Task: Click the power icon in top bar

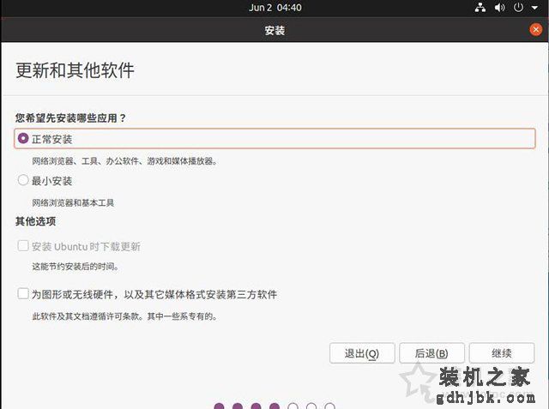Action: coord(518,8)
